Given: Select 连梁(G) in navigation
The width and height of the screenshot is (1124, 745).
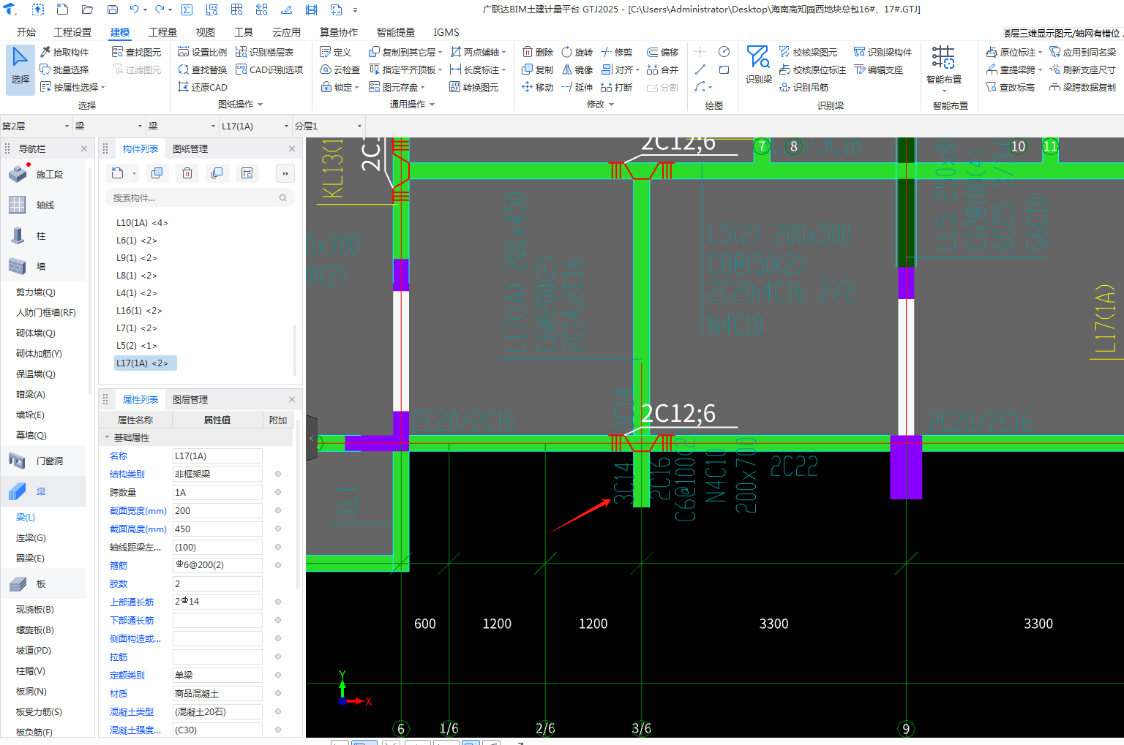Looking at the screenshot, I should click(x=31, y=537).
